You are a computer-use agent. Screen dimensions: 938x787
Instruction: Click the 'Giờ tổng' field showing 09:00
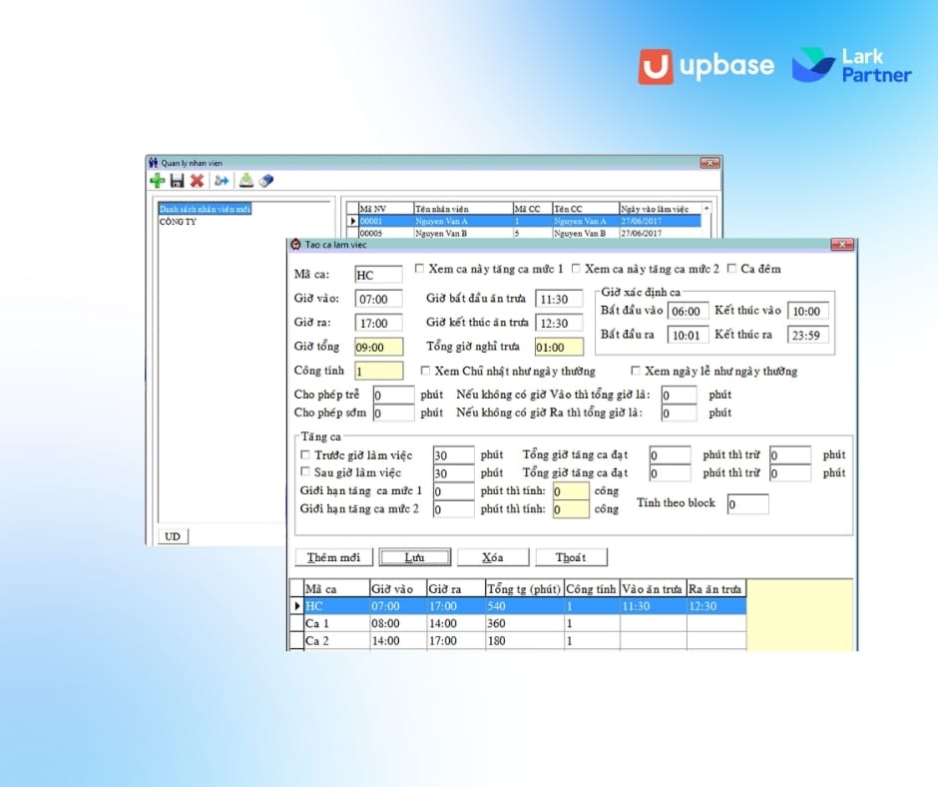tap(378, 347)
